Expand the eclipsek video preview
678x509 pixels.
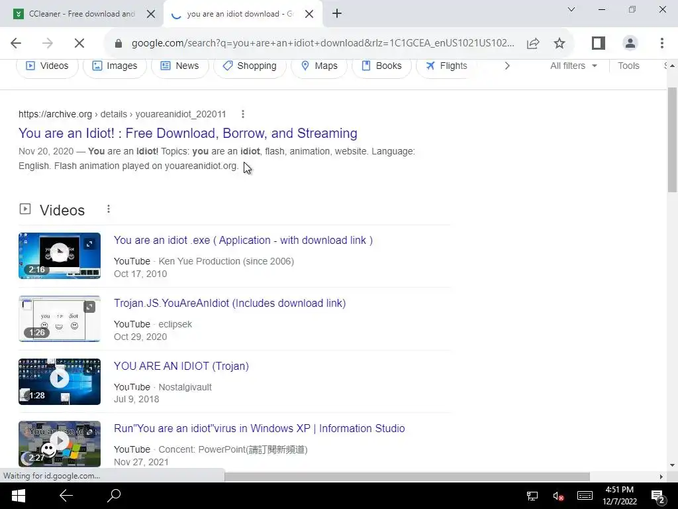[89, 307]
